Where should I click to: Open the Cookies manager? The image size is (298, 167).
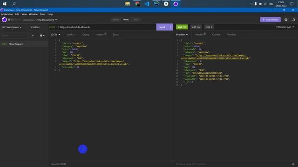pos(35,27)
